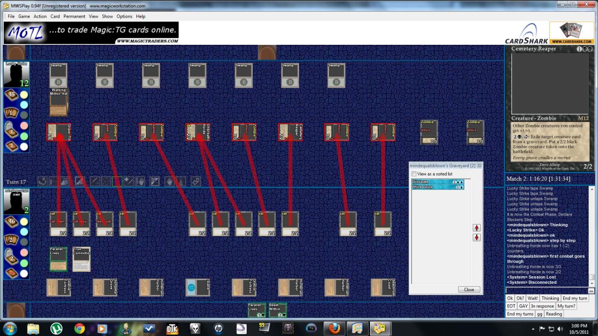Click Lucky Strike's green mana pool circle
598x336 pixels.
(x=24, y=136)
